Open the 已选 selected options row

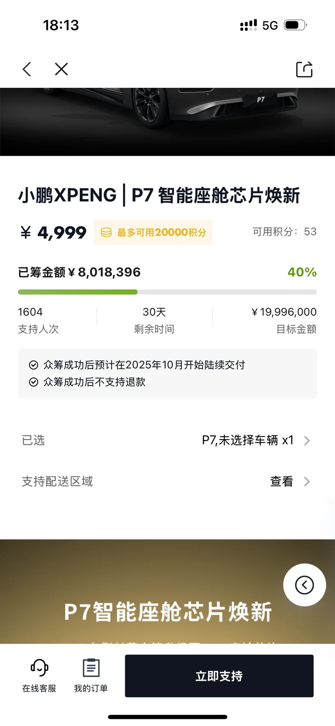[167, 440]
